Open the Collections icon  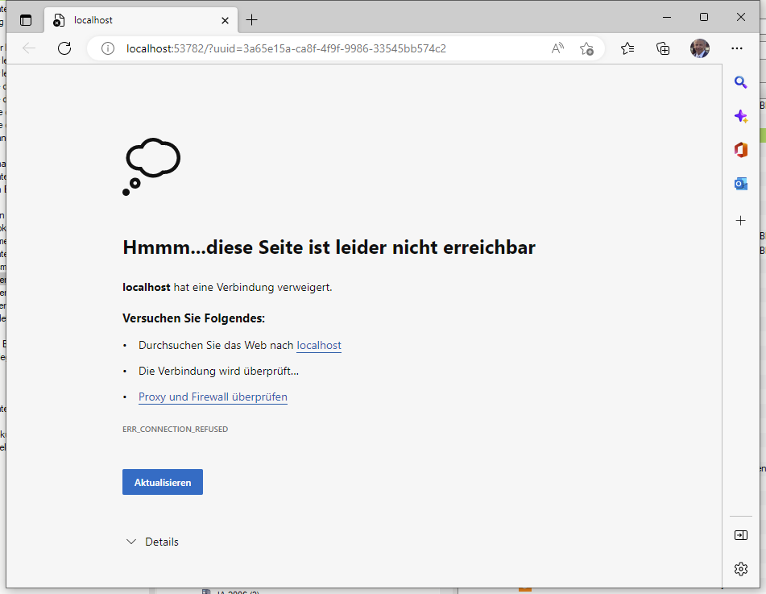[663, 48]
